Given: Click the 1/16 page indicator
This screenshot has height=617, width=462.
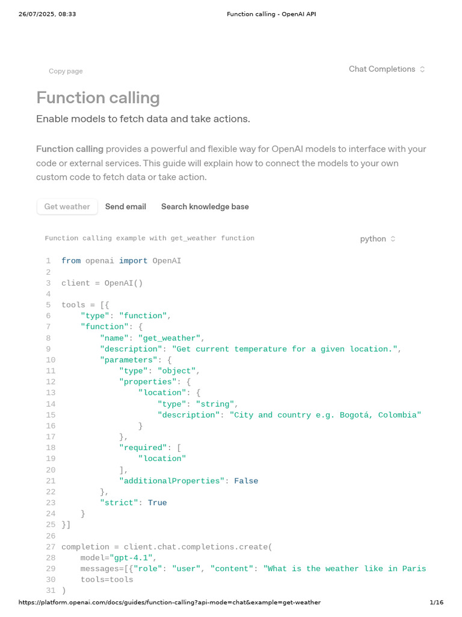Looking at the screenshot, I should [x=436, y=603].
